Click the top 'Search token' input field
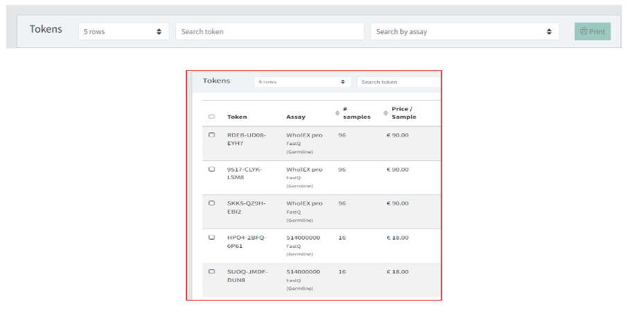 [x=269, y=31]
